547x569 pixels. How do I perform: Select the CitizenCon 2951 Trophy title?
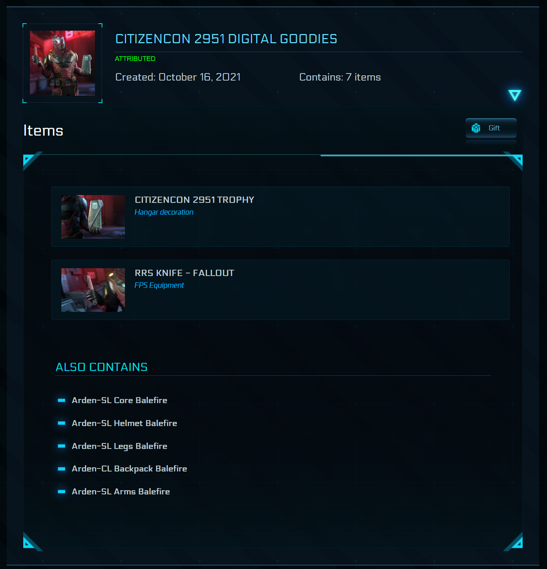tap(194, 200)
